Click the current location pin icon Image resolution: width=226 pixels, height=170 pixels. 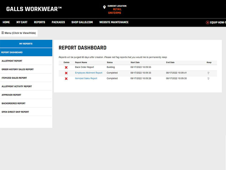[x=104, y=7]
